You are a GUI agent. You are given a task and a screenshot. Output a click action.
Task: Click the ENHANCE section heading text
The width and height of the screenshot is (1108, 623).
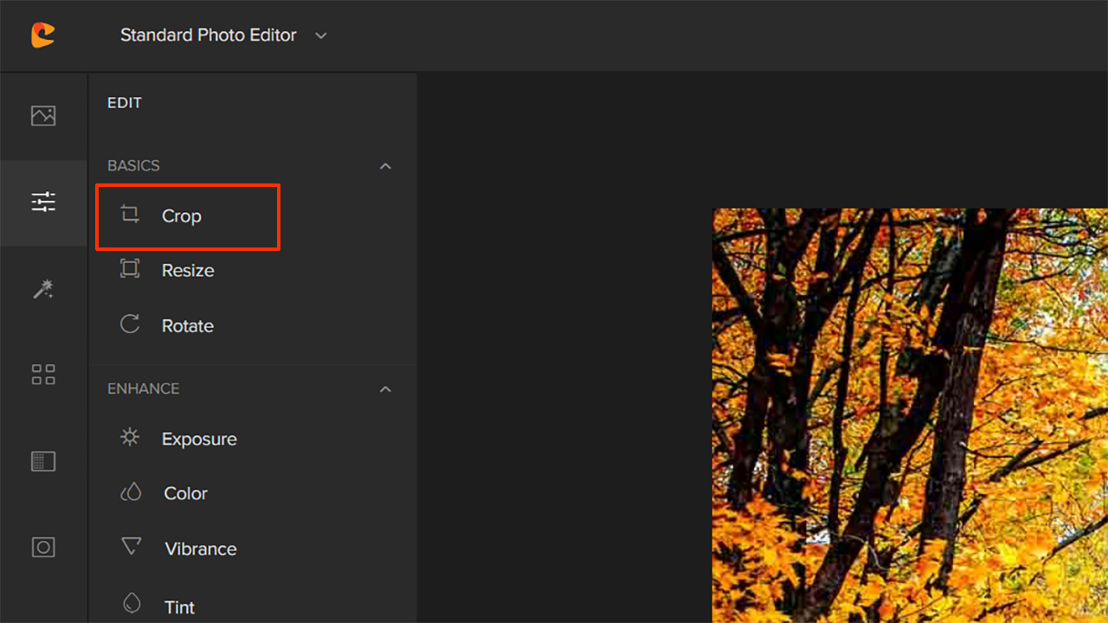pos(144,389)
